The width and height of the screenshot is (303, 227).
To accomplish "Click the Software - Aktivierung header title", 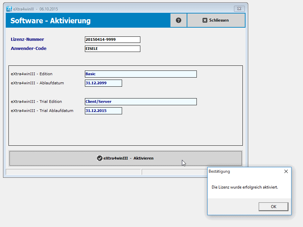I will (50, 21).
